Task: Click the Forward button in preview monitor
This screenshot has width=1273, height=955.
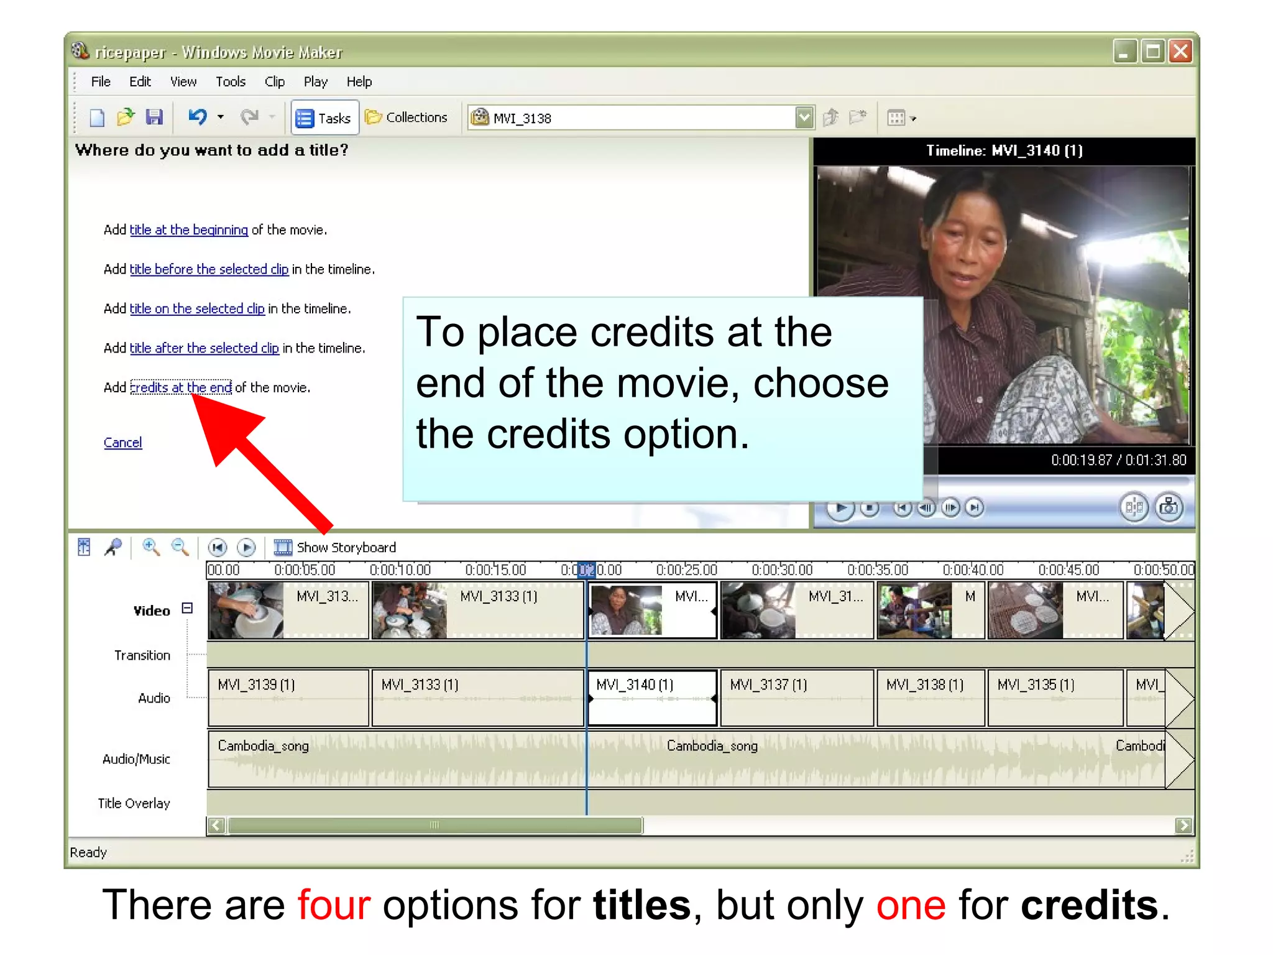Action: pyautogui.click(x=975, y=509)
